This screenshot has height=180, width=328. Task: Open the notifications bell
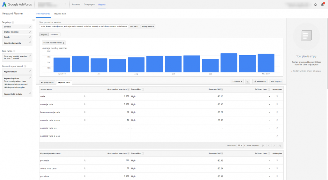[x=322, y=5]
